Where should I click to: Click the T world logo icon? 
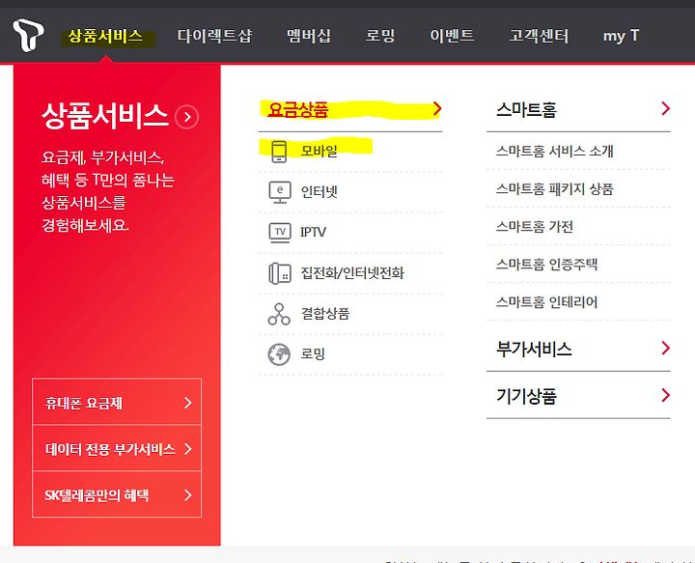28,35
